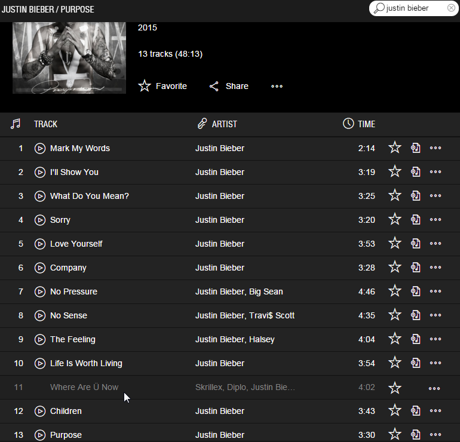This screenshot has width=460, height=442.
Task: Click playlist icon for I'll Show You
Action: 415,172
